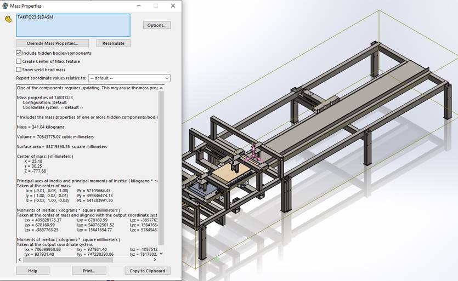Click Options... button
The image size is (458, 281).
pos(157,25)
